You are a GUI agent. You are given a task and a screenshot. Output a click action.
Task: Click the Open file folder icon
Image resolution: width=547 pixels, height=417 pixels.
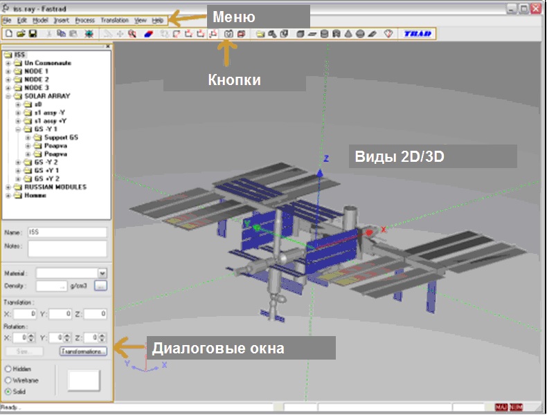[21, 33]
